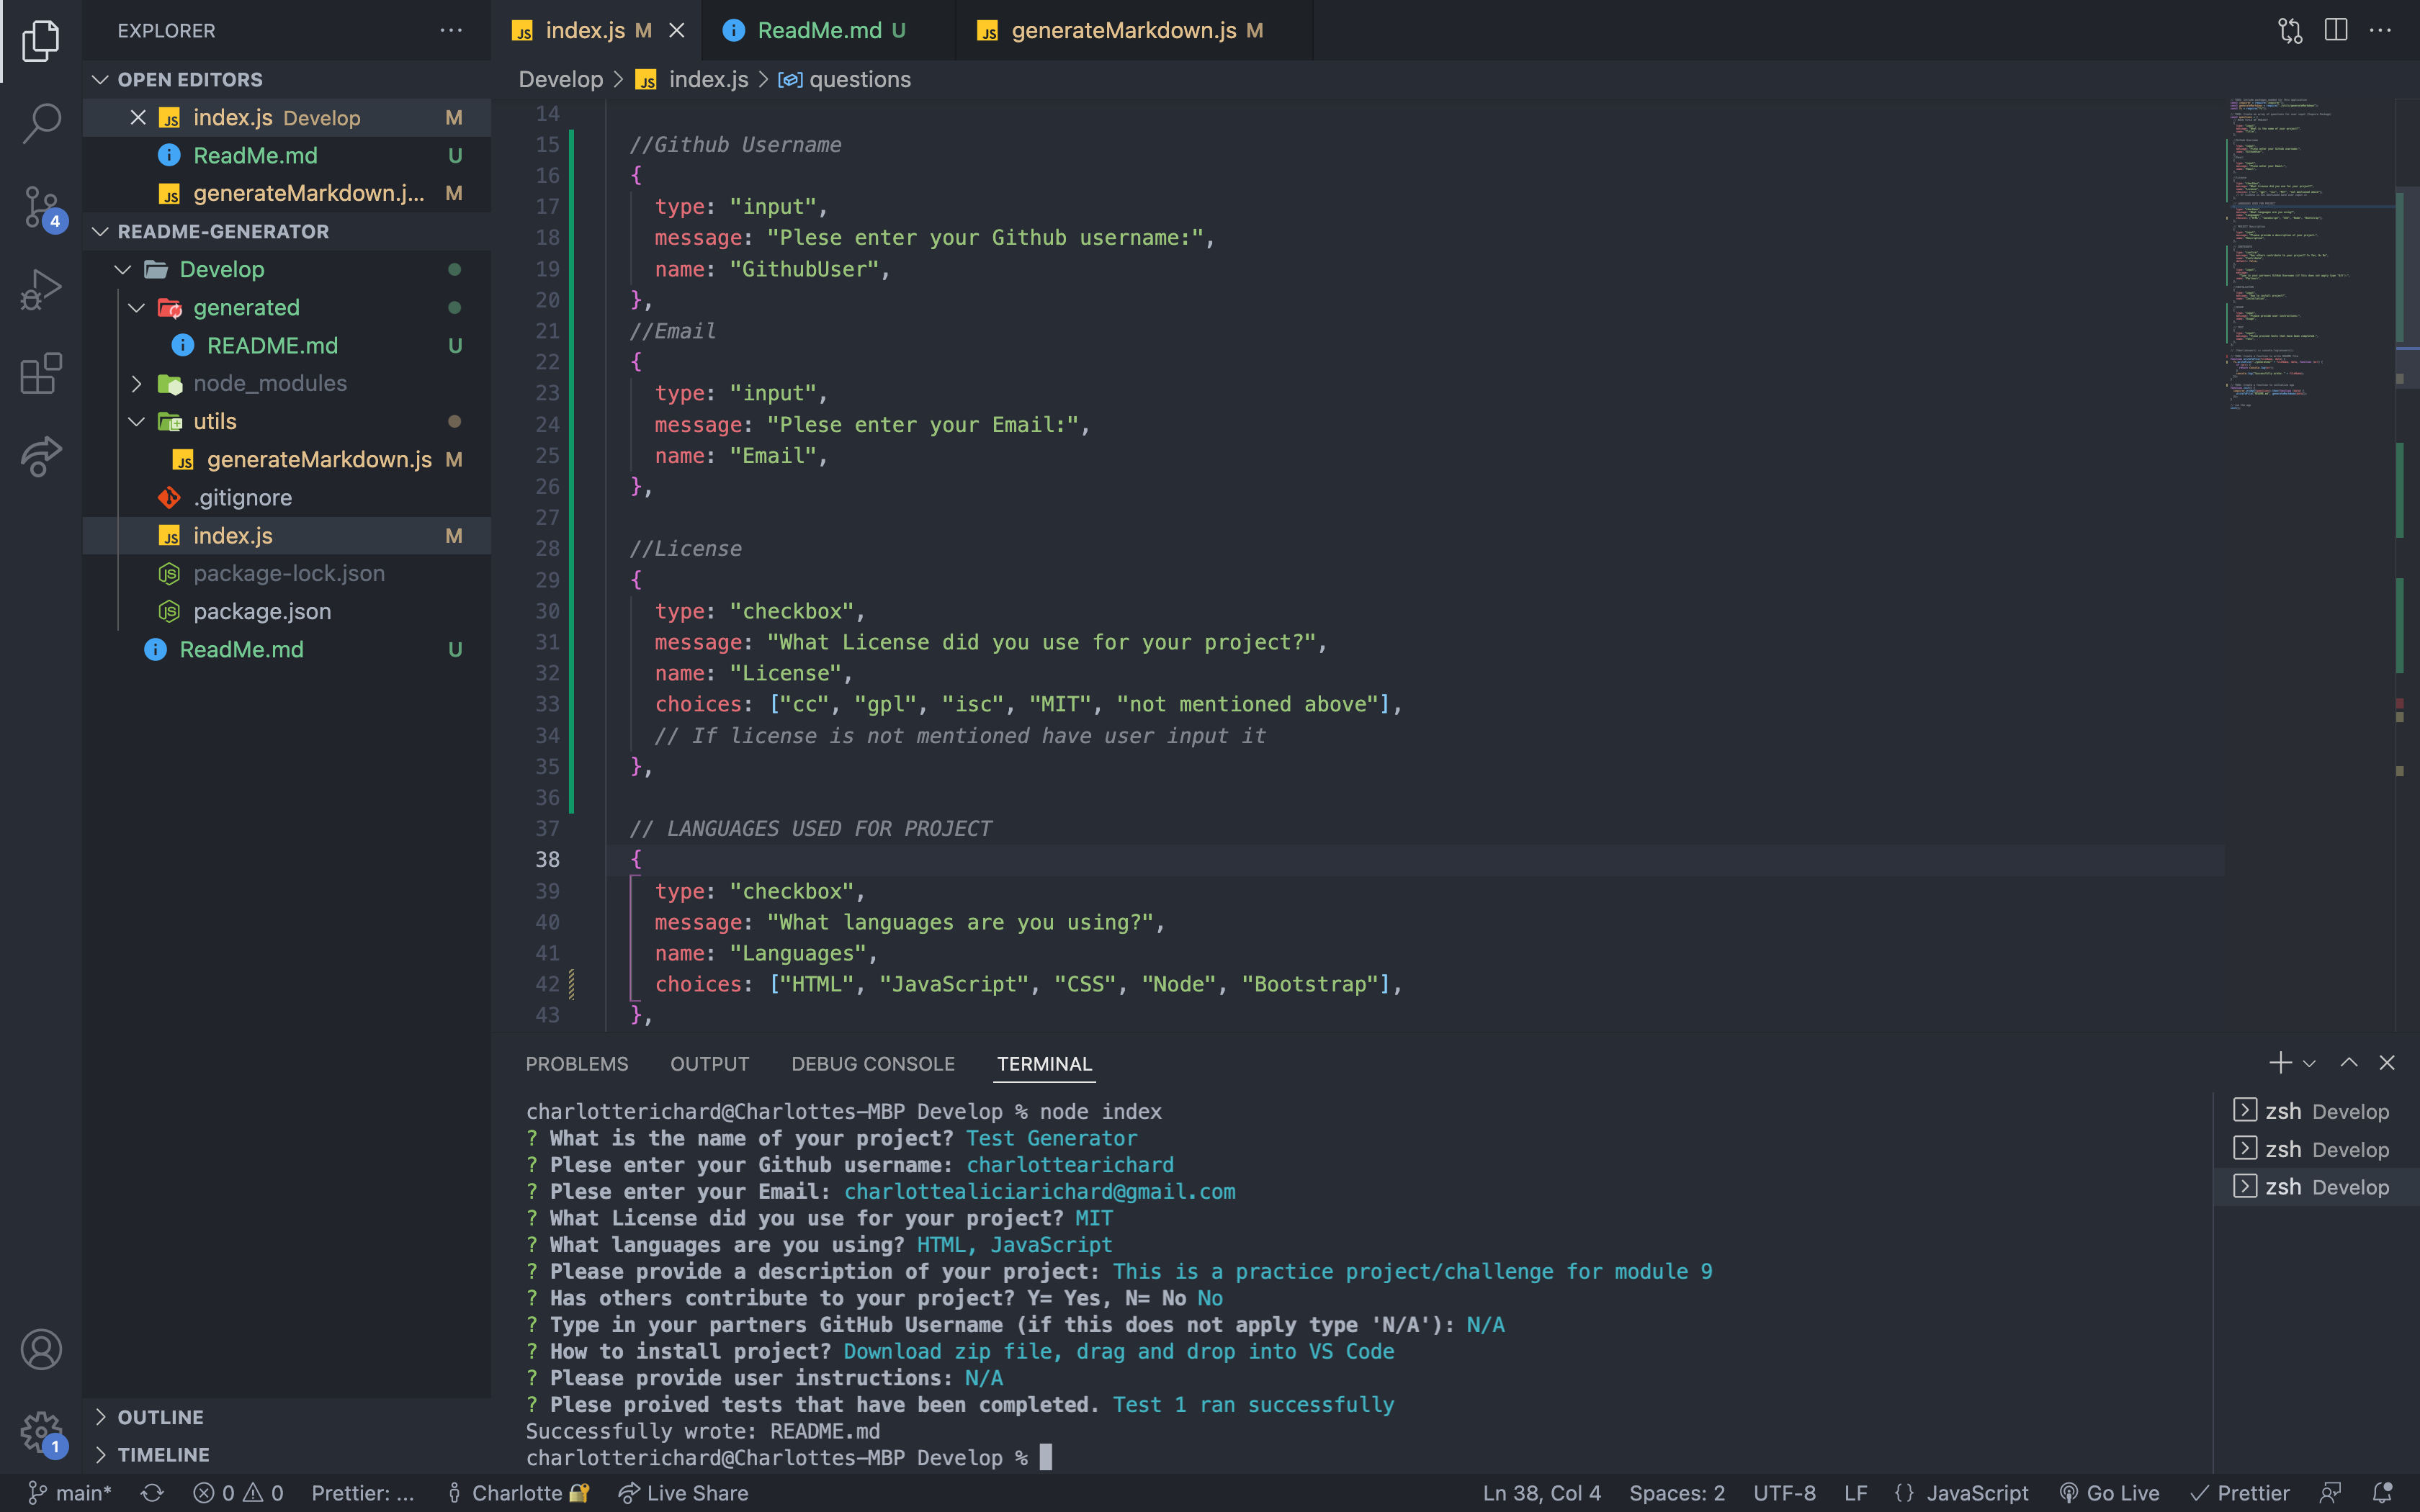The height and width of the screenshot is (1512, 2420).
Task: Open the Output panel tab
Action: pos(709,1064)
